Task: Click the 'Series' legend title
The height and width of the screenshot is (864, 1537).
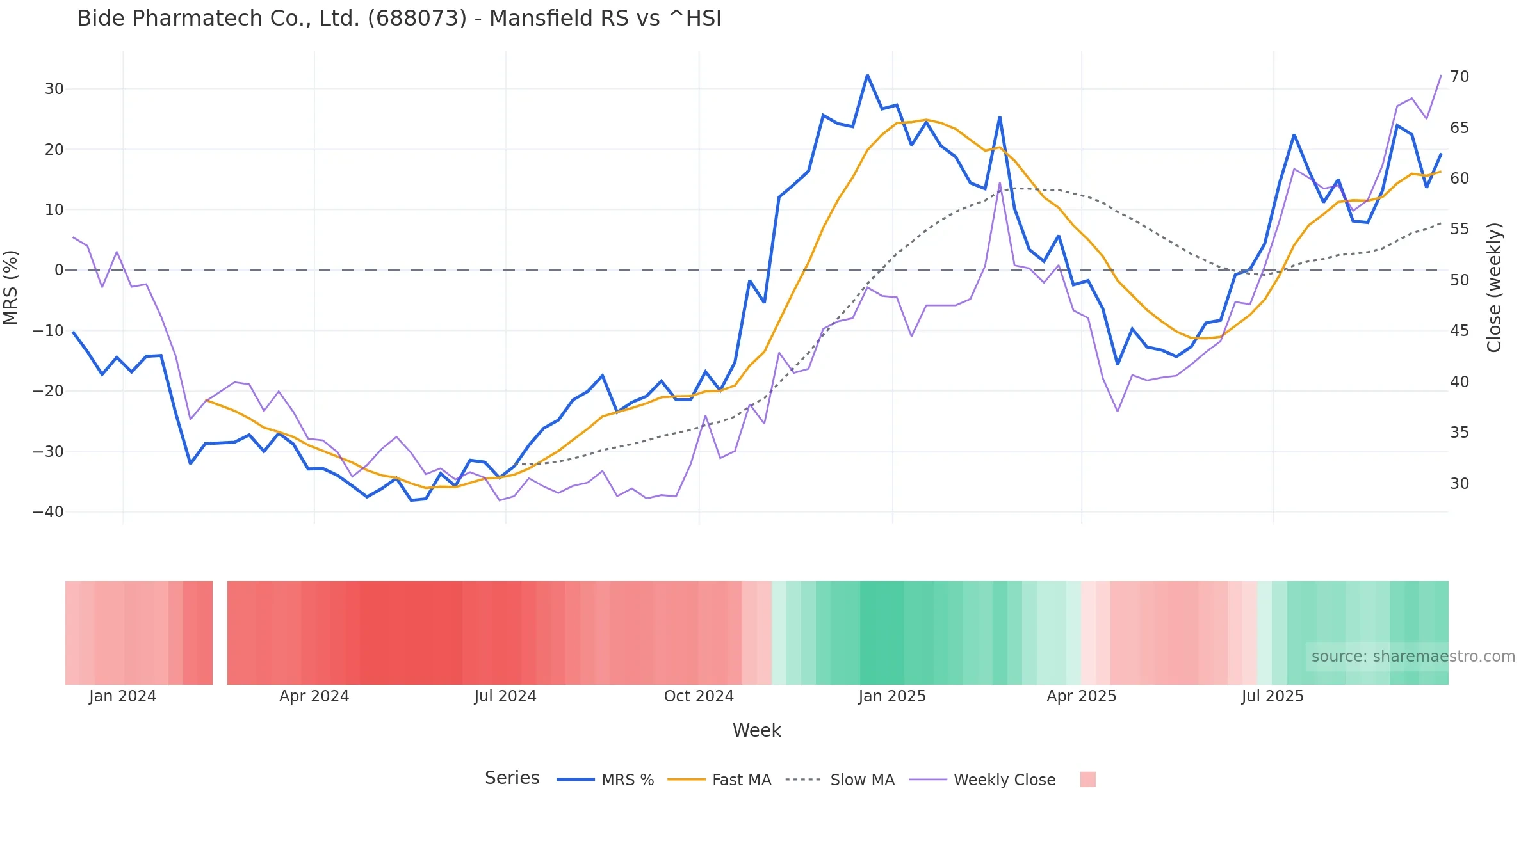Action: pos(512,778)
